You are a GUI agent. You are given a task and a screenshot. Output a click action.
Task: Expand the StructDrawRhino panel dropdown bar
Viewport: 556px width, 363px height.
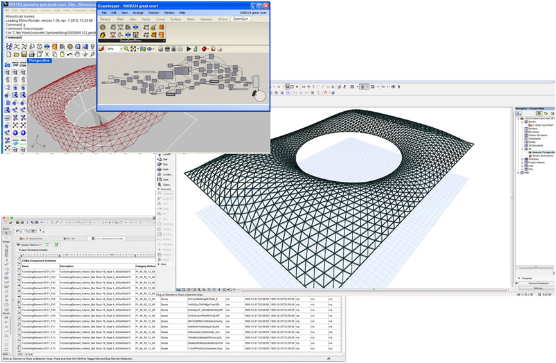[132, 40]
